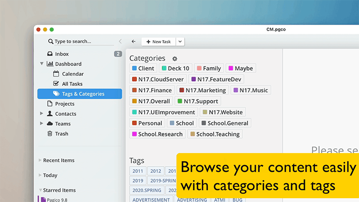Select the N17.Music category
This screenshot has width=359, height=202.
[x=251, y=90]
